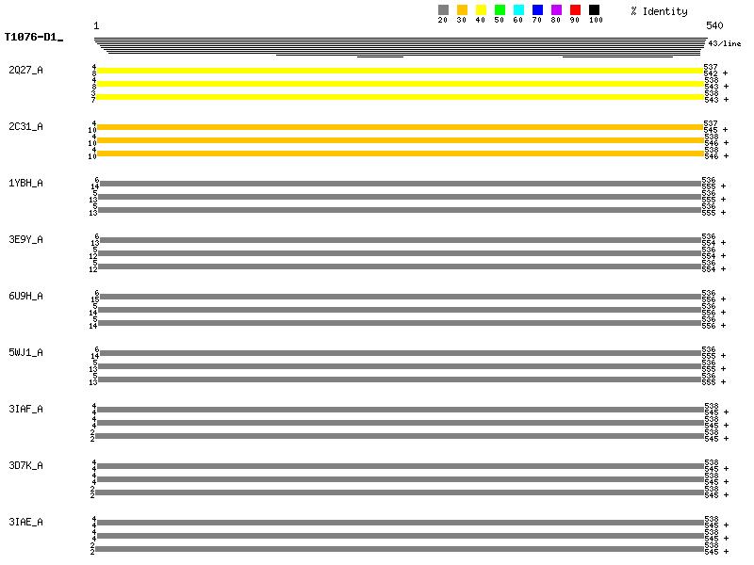The width and height of the screenshot is (754, 565).
Task: Click the gray 20% identity swatch
Action: 443,9
